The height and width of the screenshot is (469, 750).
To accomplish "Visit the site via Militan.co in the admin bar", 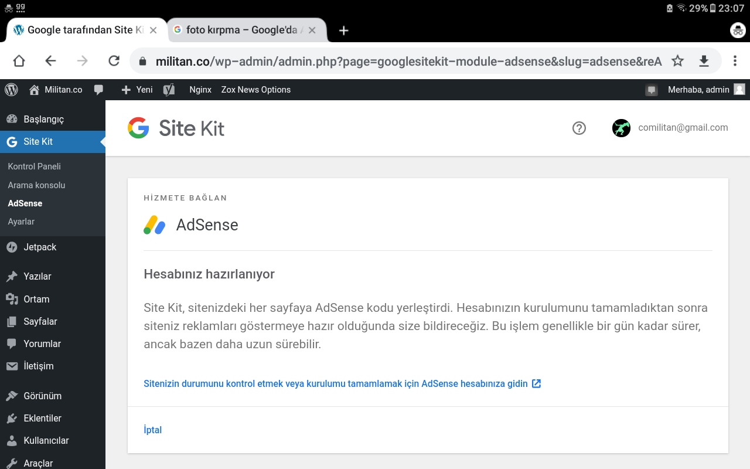I will 56,90.
